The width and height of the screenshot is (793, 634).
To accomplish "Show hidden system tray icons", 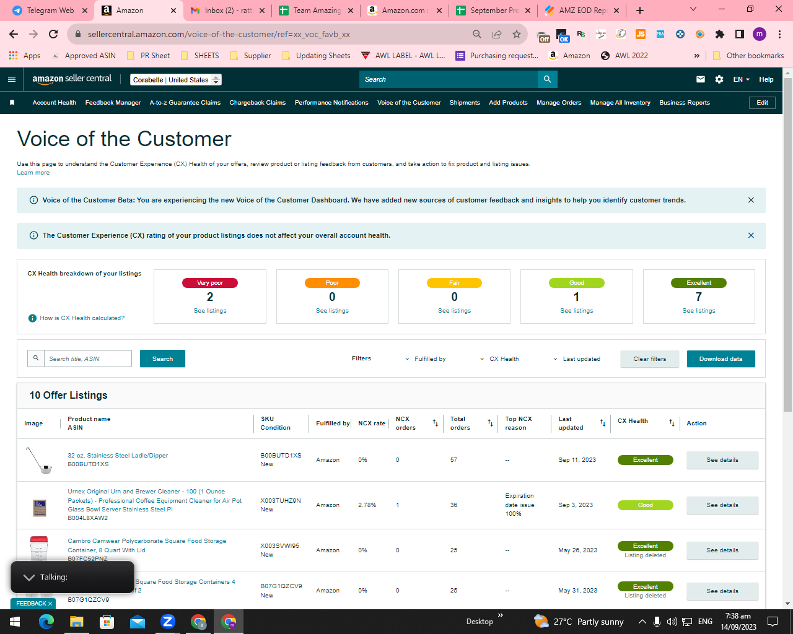I will tap(642, 622).
